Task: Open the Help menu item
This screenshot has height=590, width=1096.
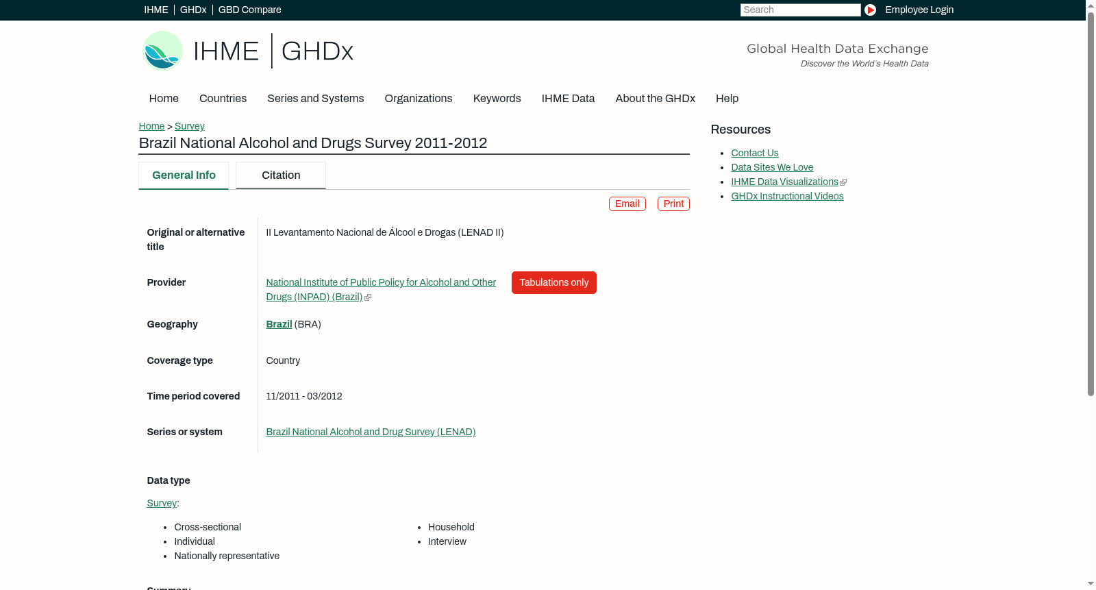Action: click(x=727, y=98)
